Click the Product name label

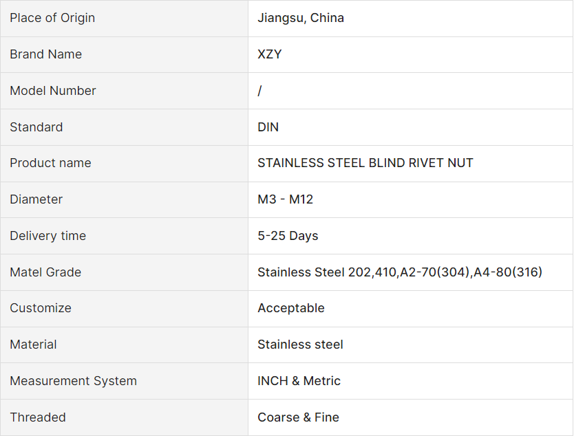click(x=50, y=163)
